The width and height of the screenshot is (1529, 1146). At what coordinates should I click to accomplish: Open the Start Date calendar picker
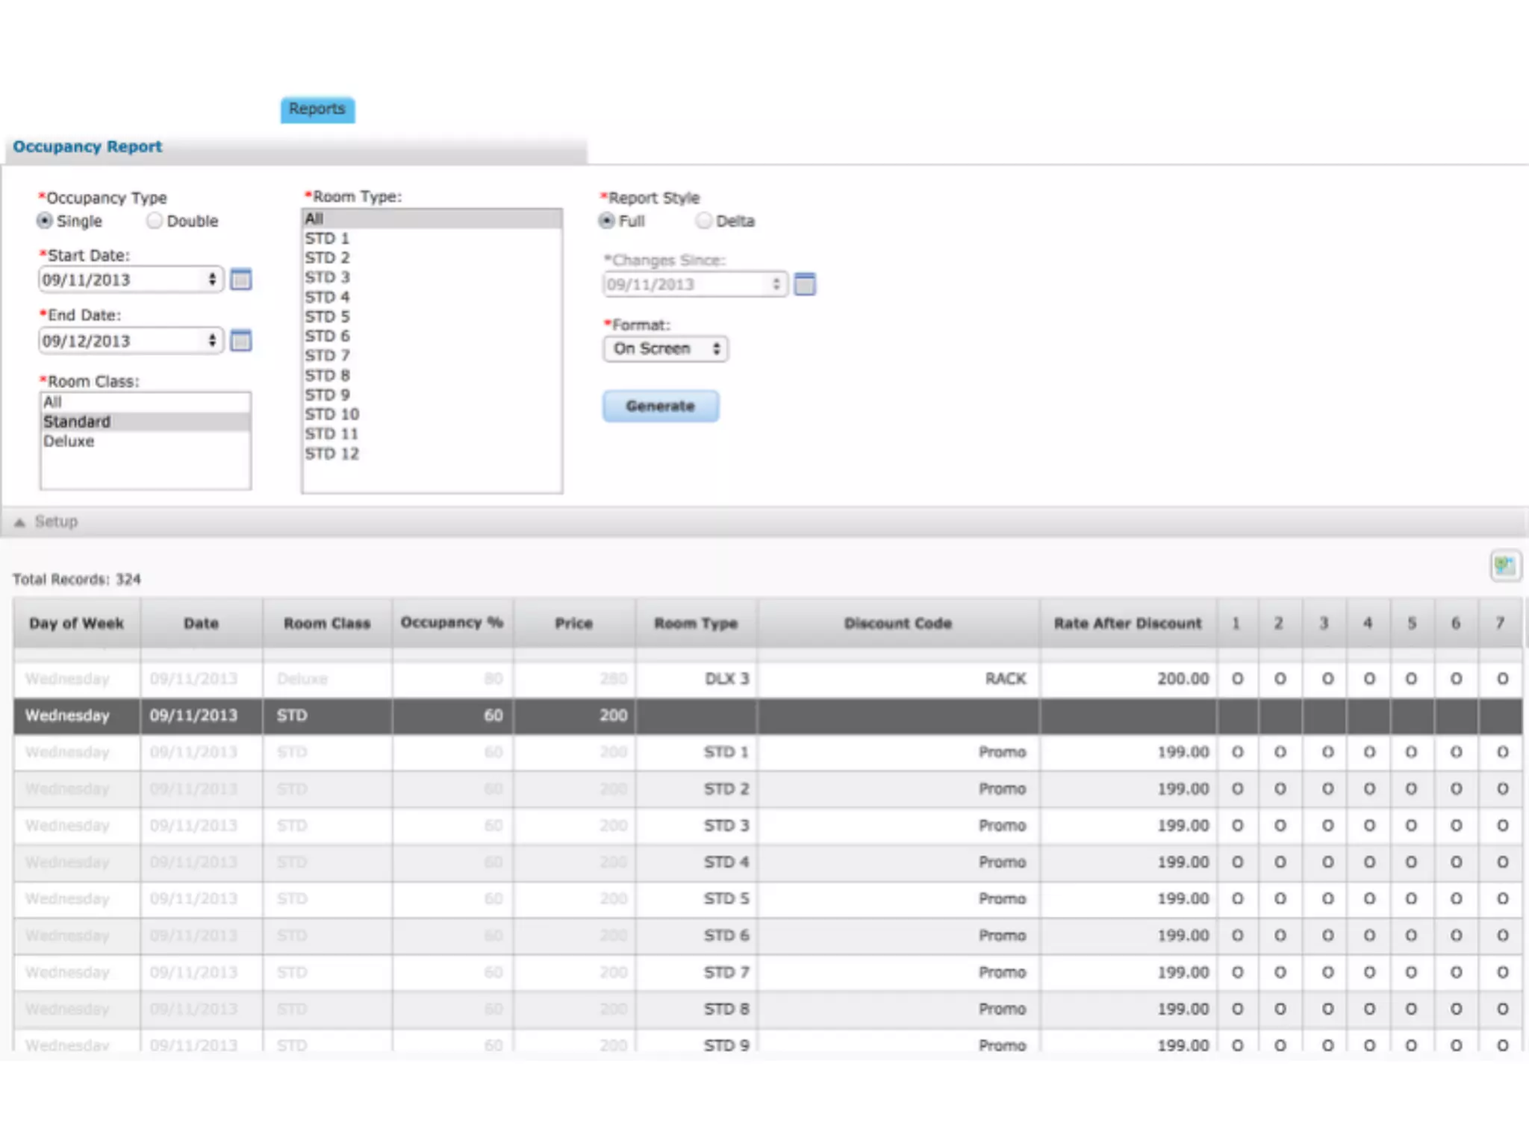pos(240,280)
